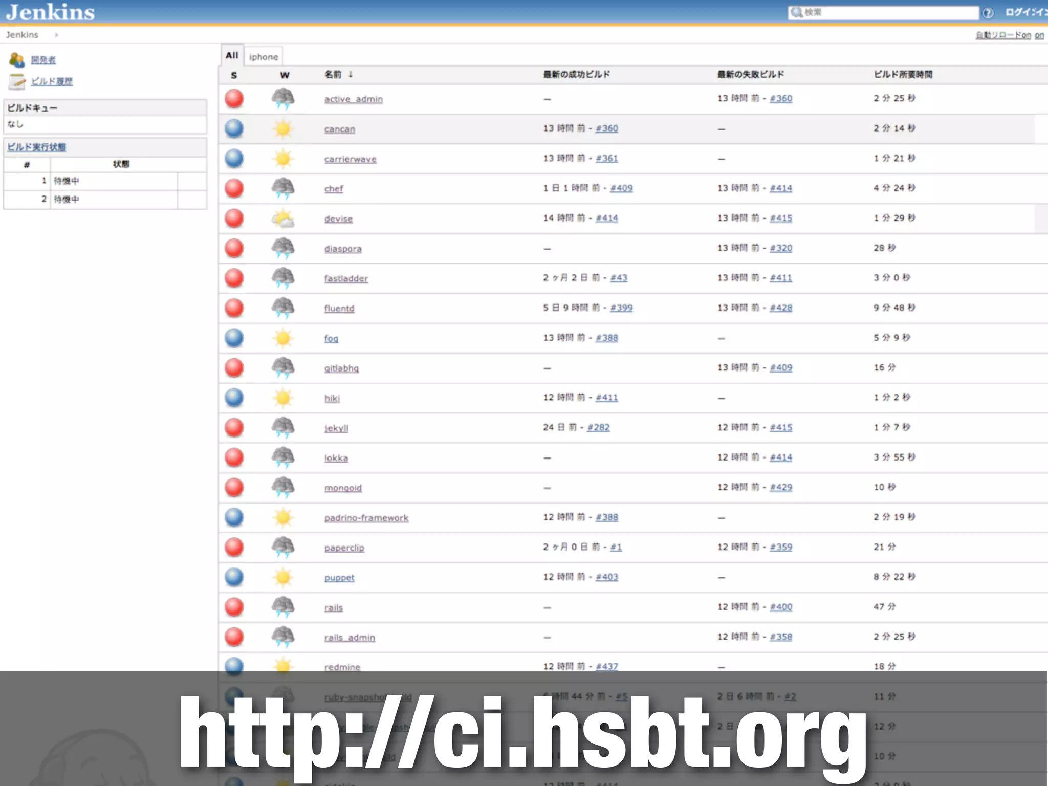
Task: Open the puppet job
Action: [x=339, y=578]
